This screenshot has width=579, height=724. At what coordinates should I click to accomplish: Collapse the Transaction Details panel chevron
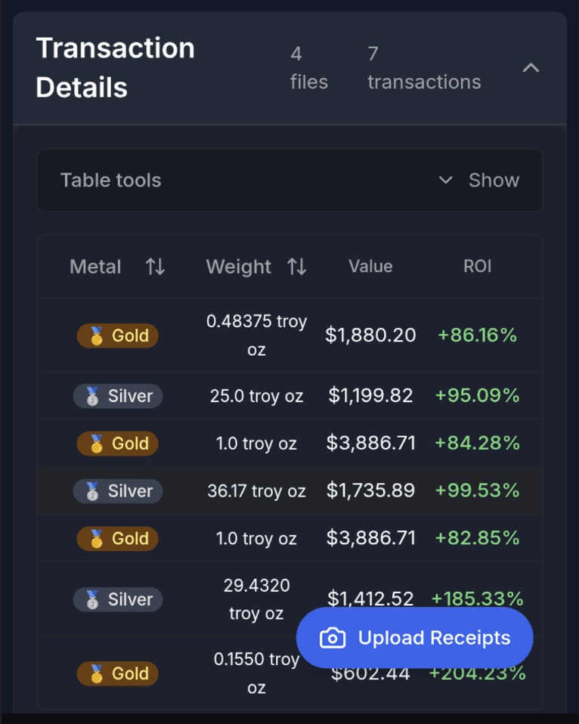click(x=531, y=68)
